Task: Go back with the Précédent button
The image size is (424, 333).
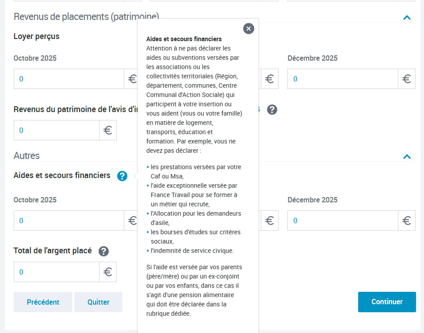Action: click(43, 302)
